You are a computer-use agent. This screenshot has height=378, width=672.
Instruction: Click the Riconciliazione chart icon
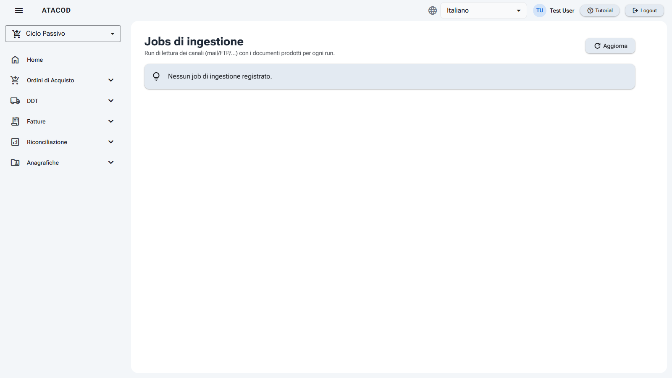(x=15, y=142)
